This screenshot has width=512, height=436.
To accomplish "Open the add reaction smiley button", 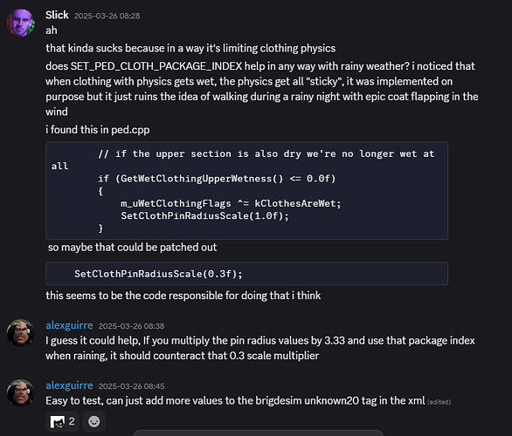I will 94,422.
